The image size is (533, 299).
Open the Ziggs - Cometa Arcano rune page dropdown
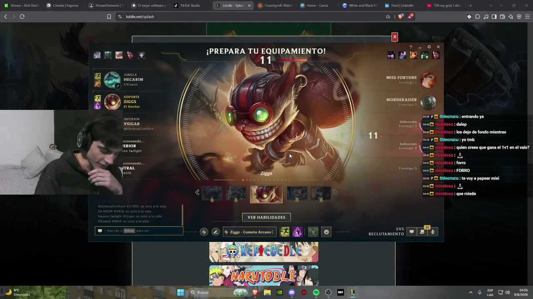(249, 232)
